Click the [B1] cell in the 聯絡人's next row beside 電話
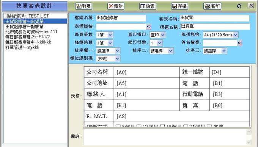Screen dimensions: 258x147 coord(146,105)
